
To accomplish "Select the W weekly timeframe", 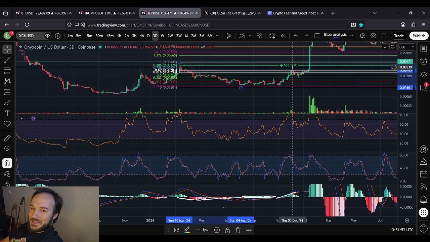I will click(x=163, y=36).
